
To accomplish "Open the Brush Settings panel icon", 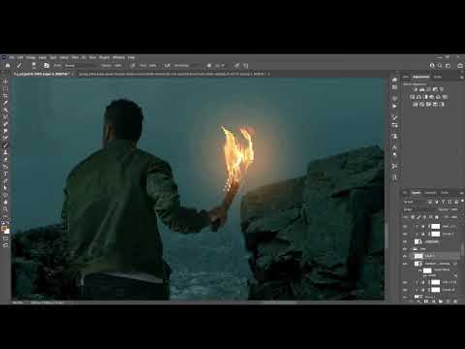I will [46, 65].
